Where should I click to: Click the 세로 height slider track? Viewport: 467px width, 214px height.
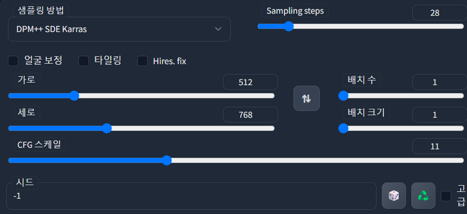click(x=141, y=128)
